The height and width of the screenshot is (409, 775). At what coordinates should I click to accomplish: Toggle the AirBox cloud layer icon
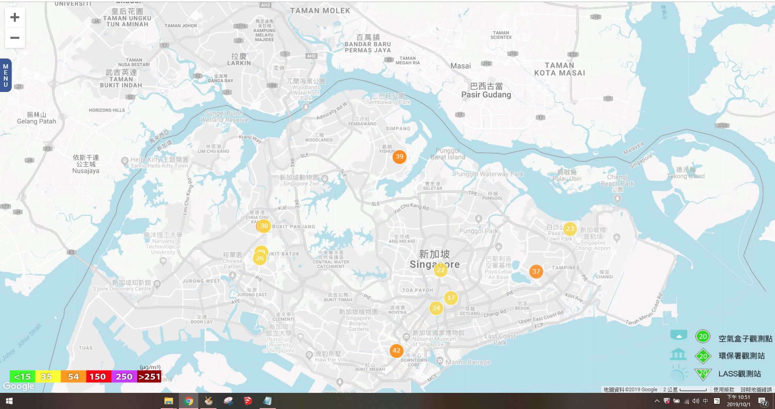[x=678, y=336]
